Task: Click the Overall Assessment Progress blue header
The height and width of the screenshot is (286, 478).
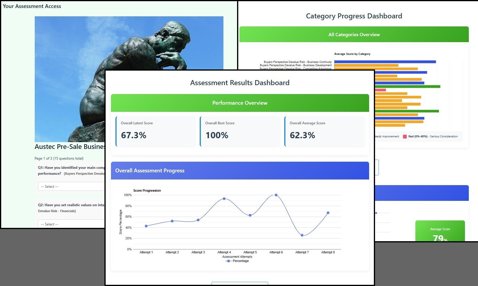Action: [x=240, y=171]
